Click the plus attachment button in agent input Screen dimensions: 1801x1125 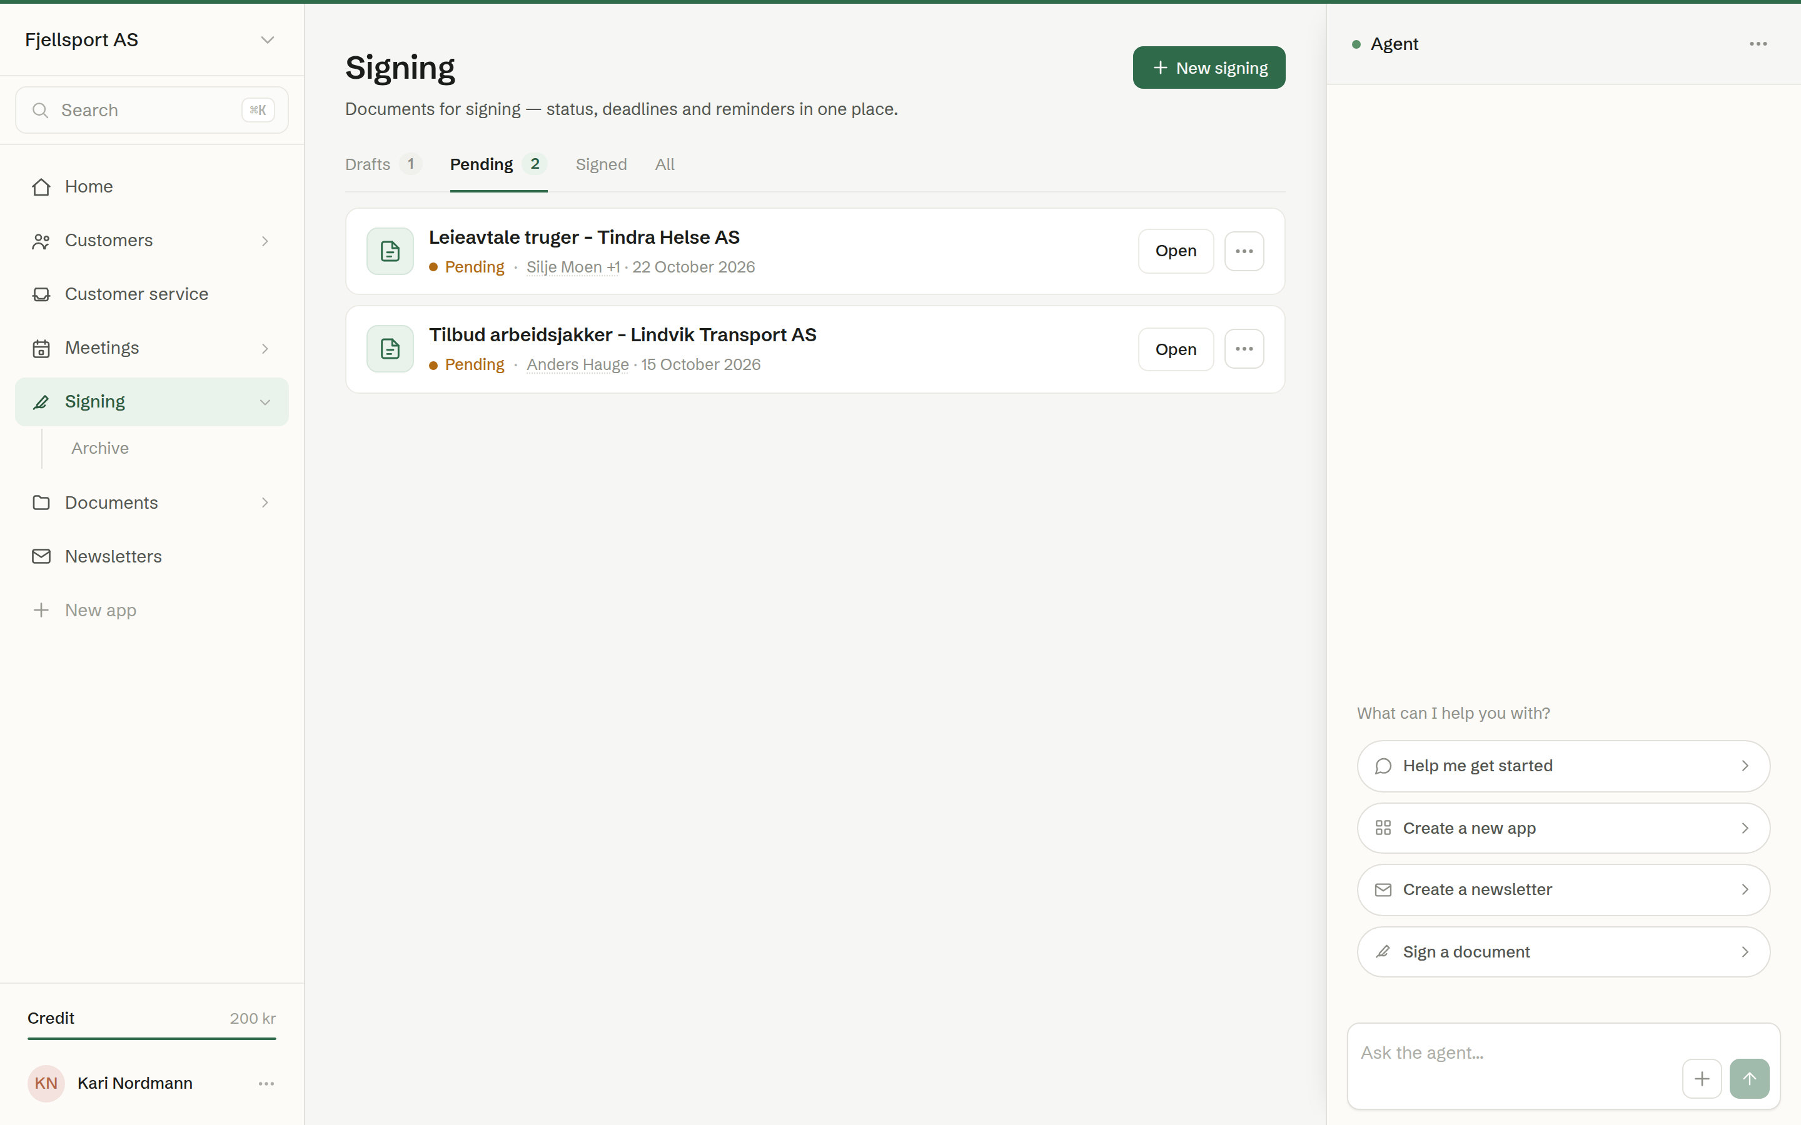click(x=1702, y=1079)
